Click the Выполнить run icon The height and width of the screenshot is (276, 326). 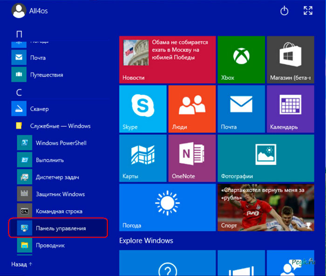tap(25, 160)
